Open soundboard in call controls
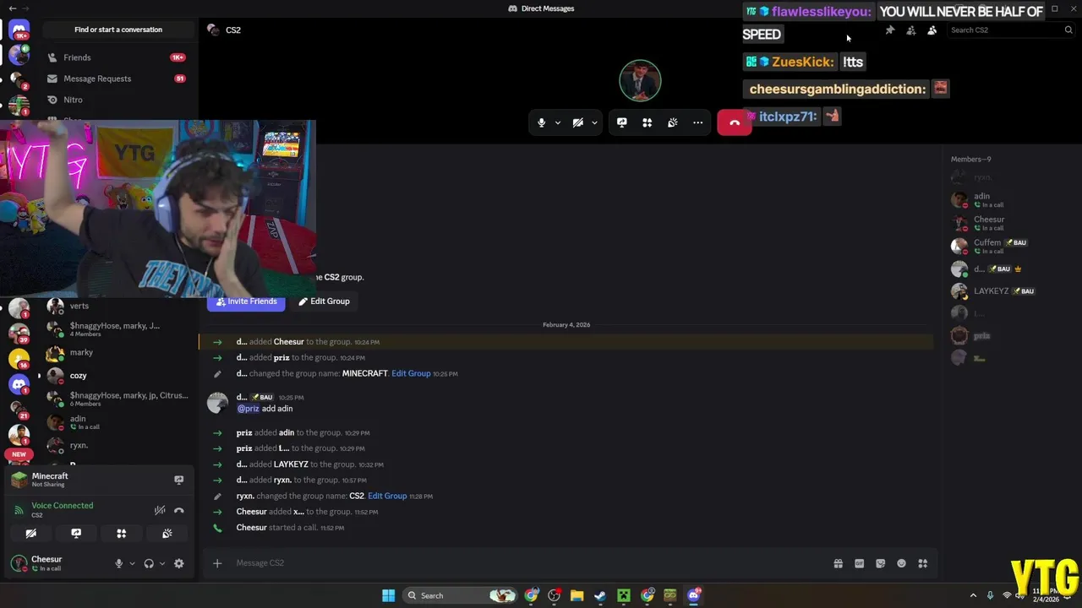The width and height of the screenshot is (1082, 608). pos(673,122)
